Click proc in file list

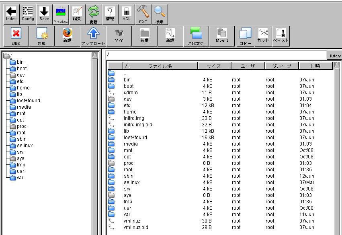coord(129,163)
